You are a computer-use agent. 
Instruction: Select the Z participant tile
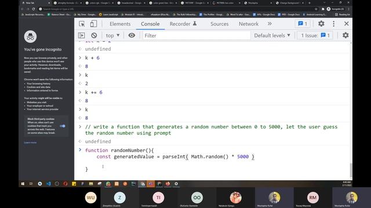point(120,198)
